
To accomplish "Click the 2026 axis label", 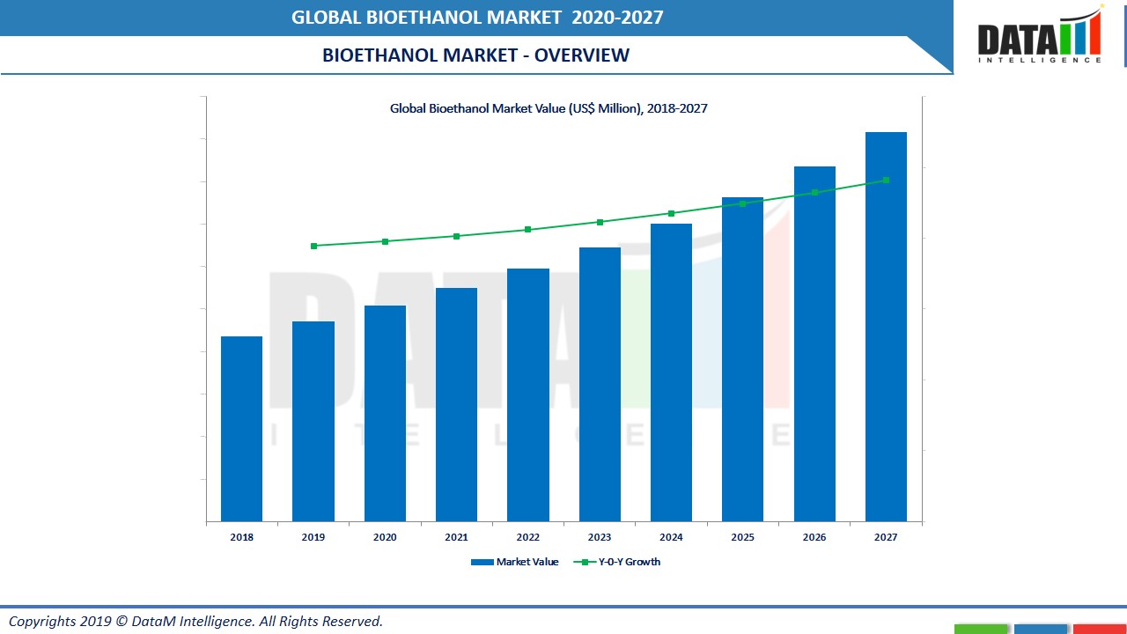I will 814,537.
